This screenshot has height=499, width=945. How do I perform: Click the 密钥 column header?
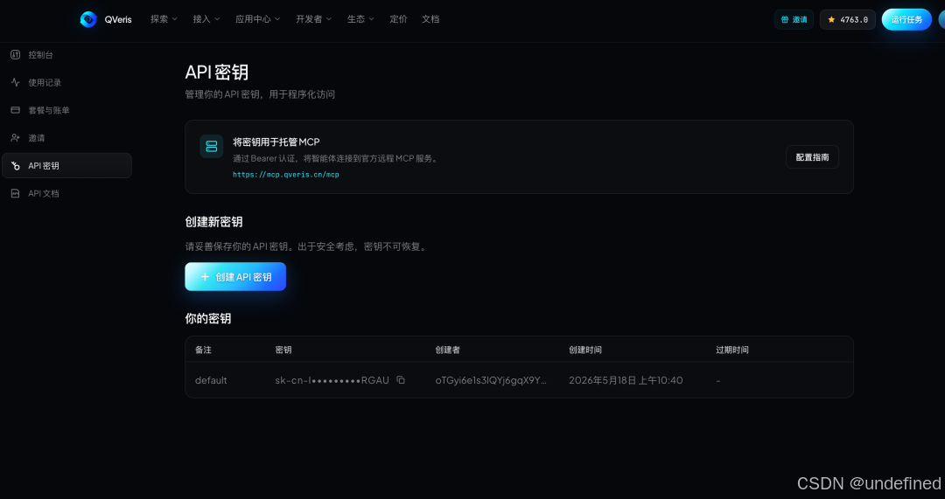coord(283,350)
